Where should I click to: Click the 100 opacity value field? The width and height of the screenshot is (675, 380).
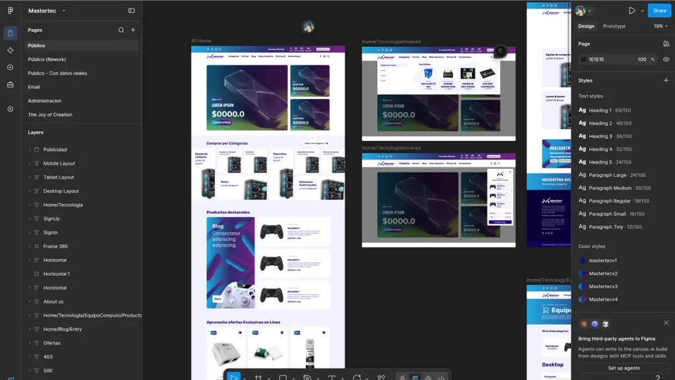(641, 59)
